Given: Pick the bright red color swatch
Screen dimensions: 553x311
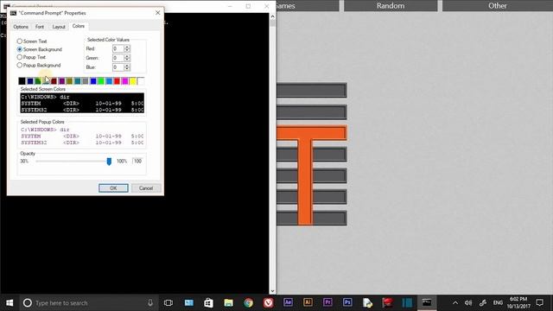Looking at the screenshot, I should coord(117,81).
